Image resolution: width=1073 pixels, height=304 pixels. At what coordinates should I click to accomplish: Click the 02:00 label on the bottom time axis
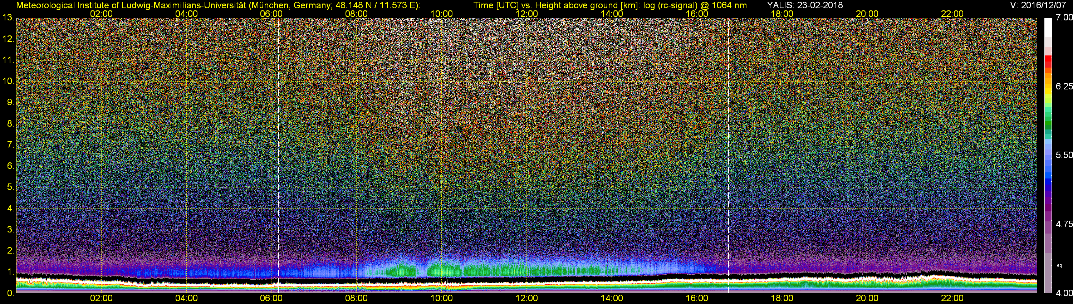pyautogui.click(x=101, y=298)
